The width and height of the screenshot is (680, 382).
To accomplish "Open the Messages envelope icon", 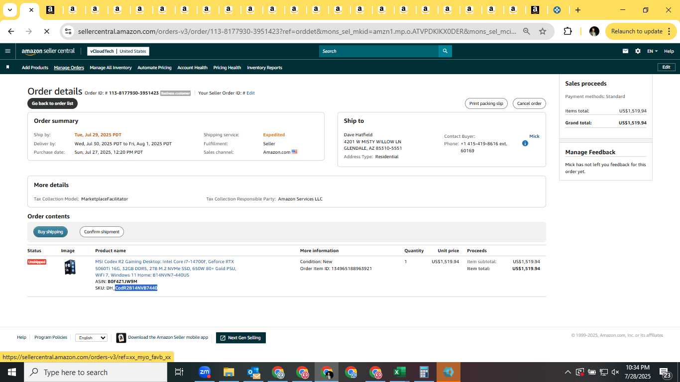I will 626,51.
